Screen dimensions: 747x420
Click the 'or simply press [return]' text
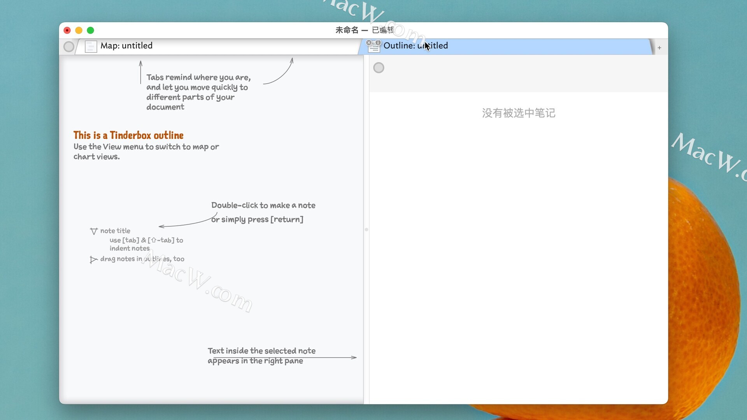tap(257, 219)
